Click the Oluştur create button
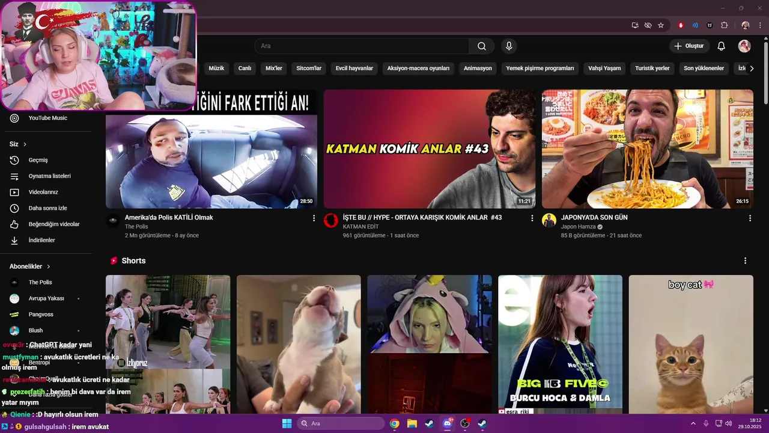The height and width of the screenshot is (433, 769). point(690,46)
